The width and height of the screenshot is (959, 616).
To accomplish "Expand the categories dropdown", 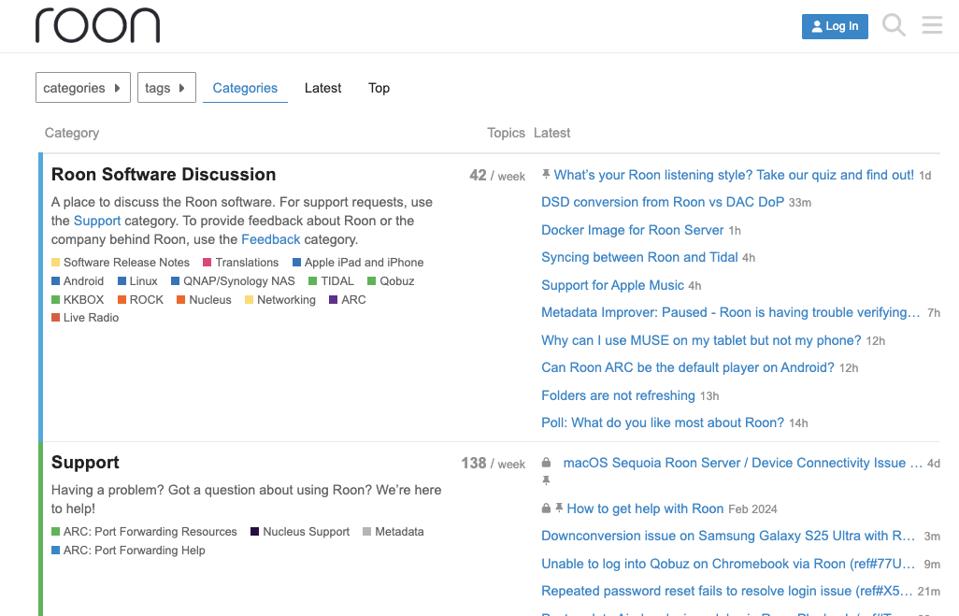I will point(83,88).
